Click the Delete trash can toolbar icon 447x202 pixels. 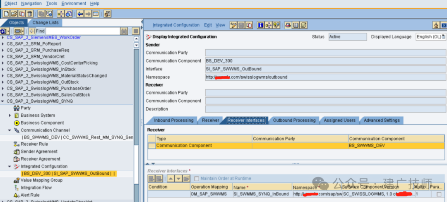29,13
